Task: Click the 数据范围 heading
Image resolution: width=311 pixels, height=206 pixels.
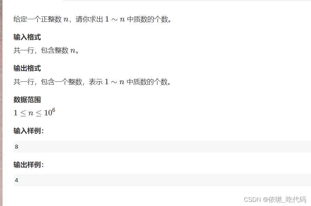Action: point(27,100)
